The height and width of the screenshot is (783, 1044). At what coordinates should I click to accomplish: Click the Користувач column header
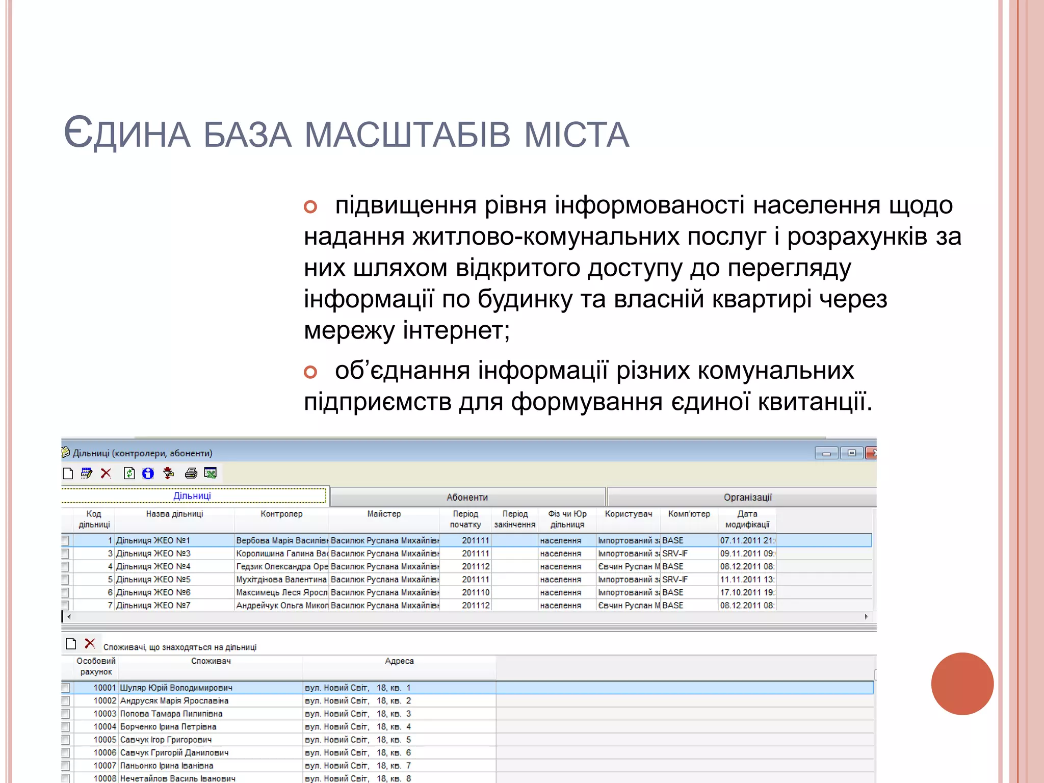click(x=629, y=519)
